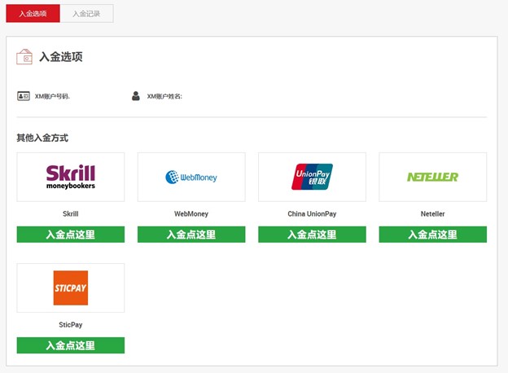
Task: Select the Neteller logo
Action: tap(433, 177)
